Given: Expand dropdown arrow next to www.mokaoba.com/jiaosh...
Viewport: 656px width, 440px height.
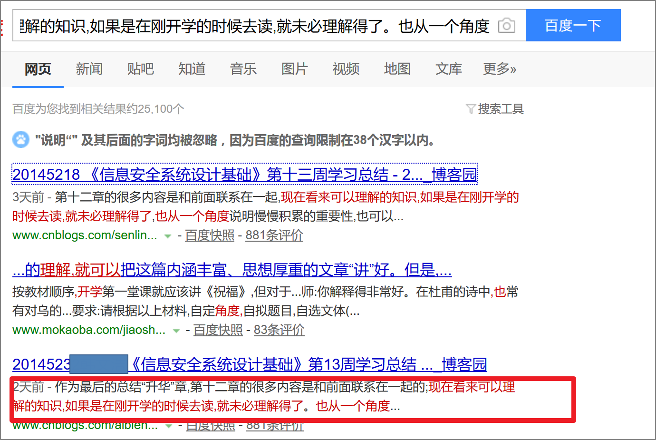Looking at the screenshot, I should click(x=176, y=331).
